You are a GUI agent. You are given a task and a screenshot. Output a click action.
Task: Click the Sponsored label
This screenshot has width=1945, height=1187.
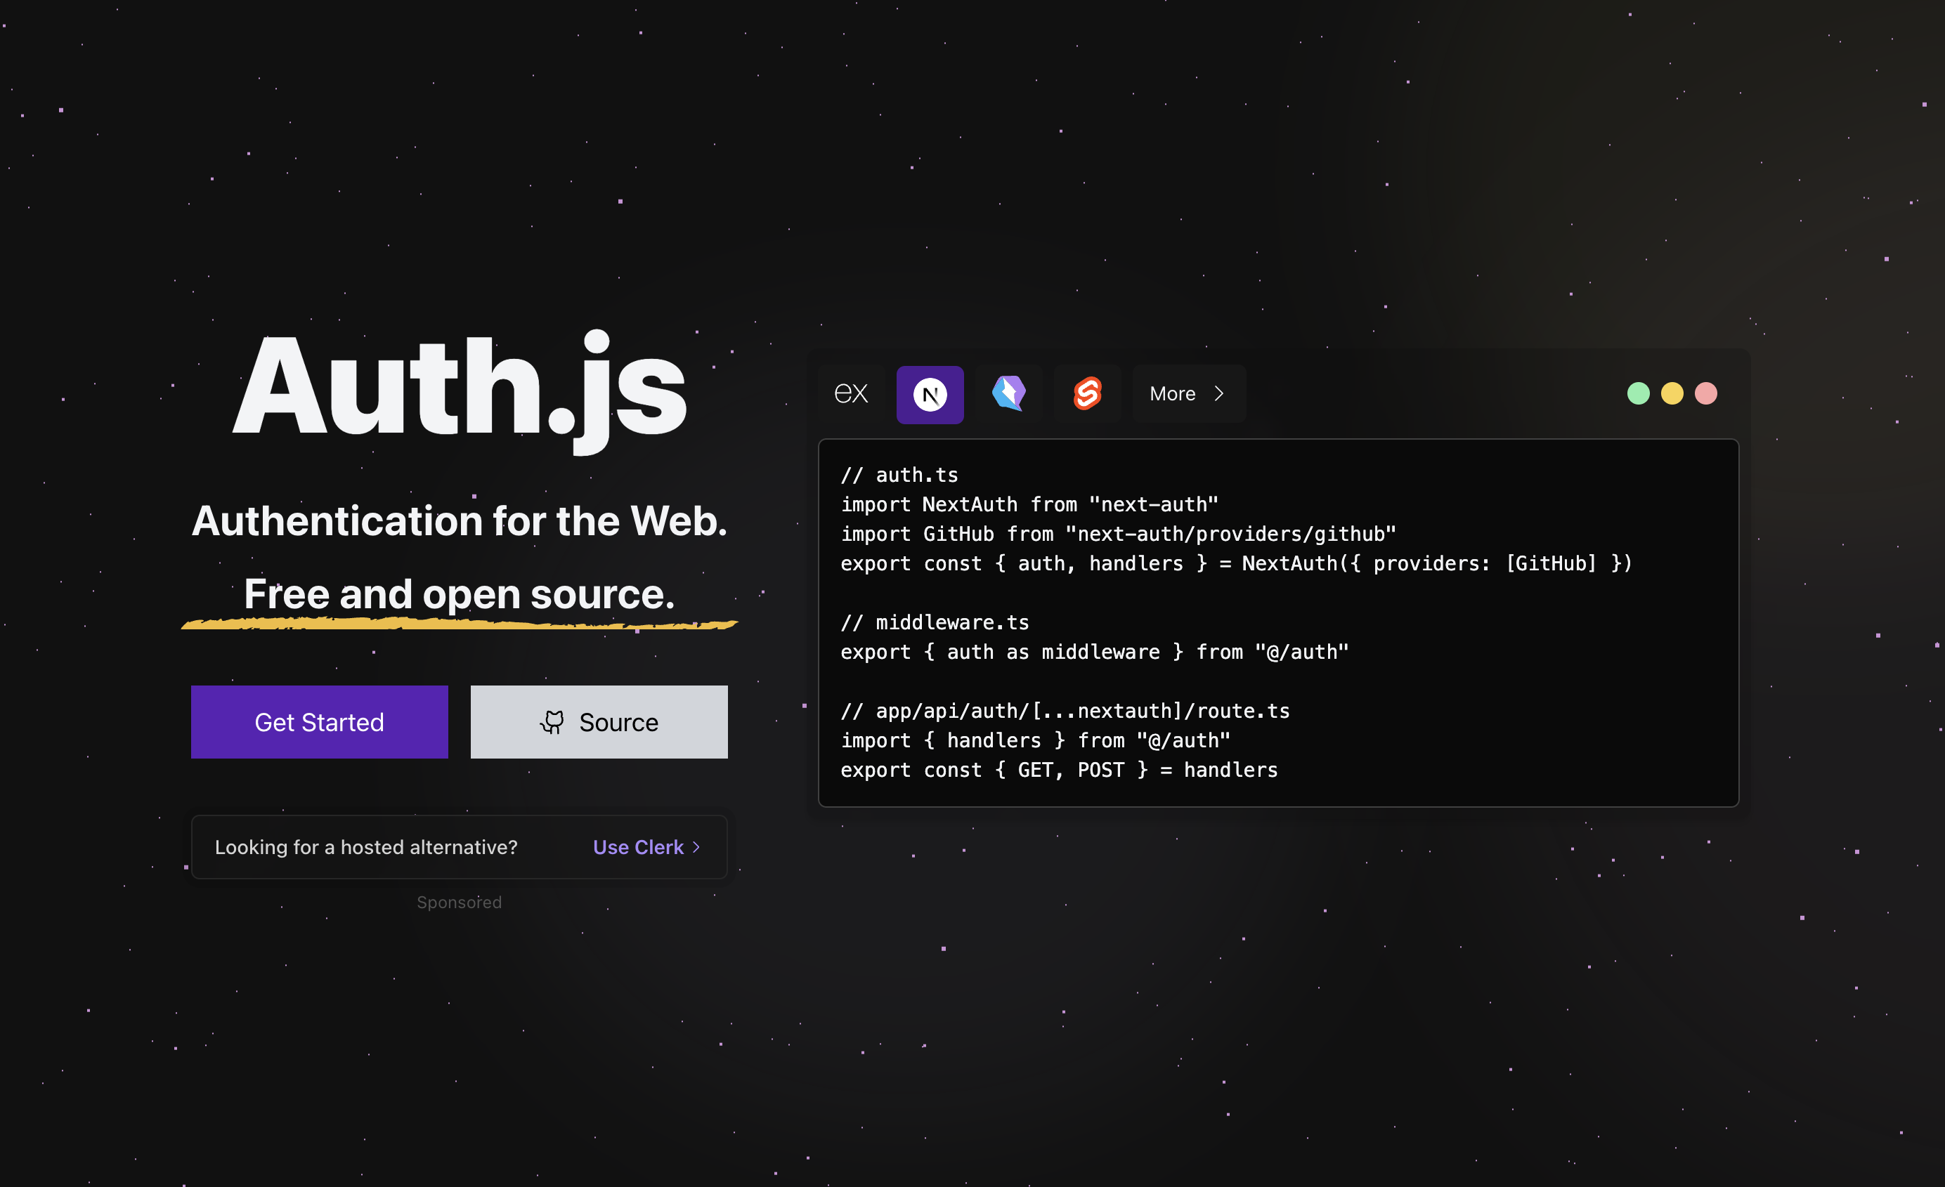(459, 902)
